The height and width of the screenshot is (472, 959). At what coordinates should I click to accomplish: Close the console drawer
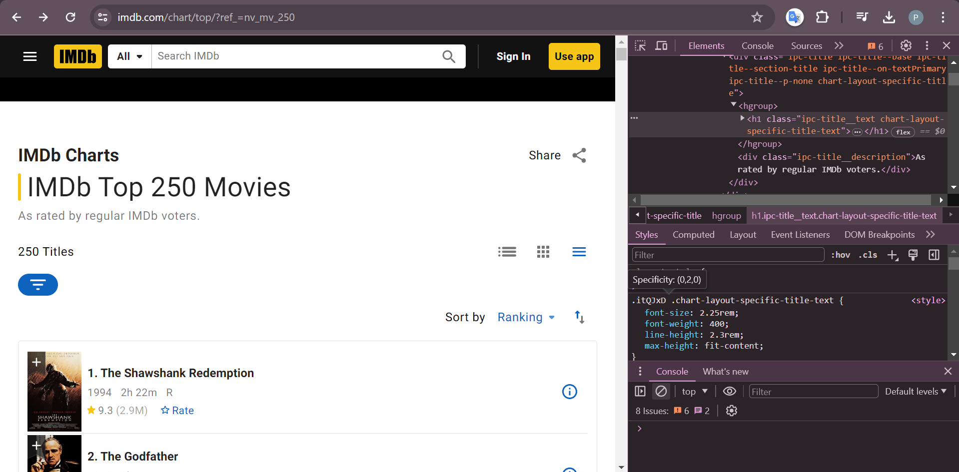tap(948, 372)
